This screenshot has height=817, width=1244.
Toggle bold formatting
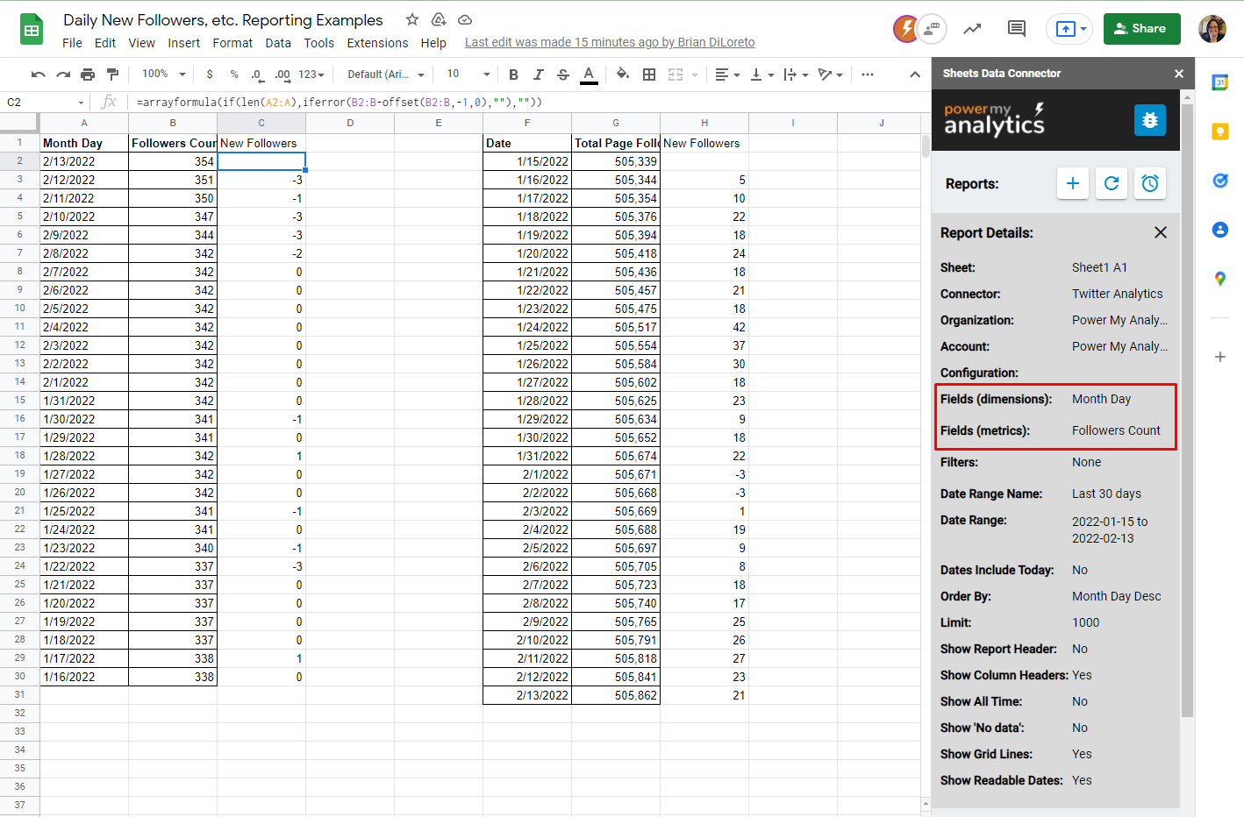(513, 75)
